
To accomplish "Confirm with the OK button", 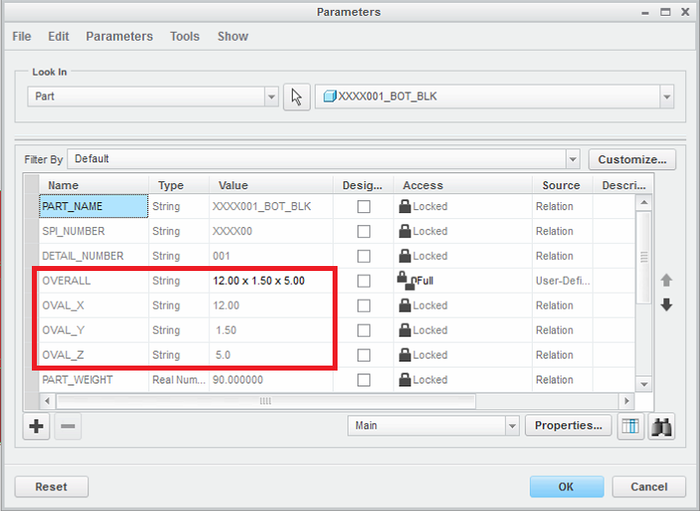I will coord(567,486).
